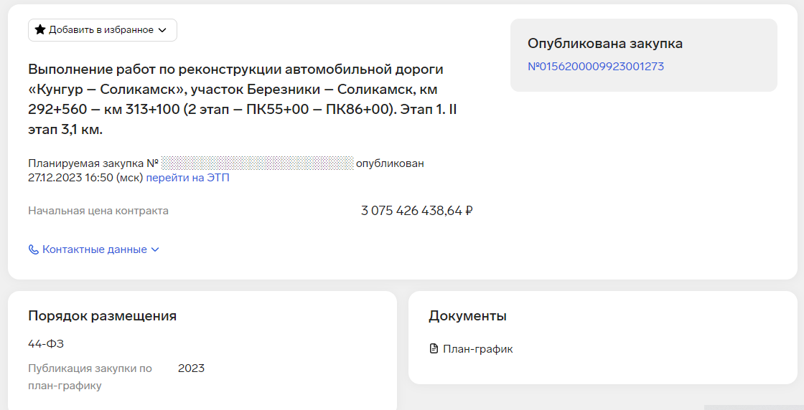Select the 44-ФЗ law label

[46, 344]
